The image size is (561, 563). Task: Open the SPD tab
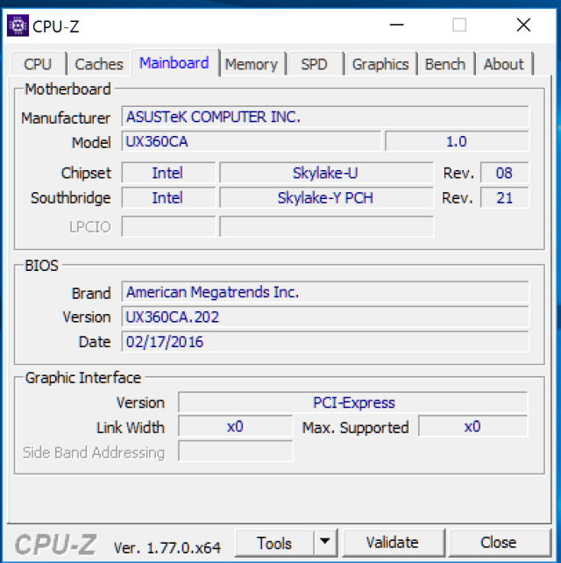pyautogui.click(x=315, y=64)
